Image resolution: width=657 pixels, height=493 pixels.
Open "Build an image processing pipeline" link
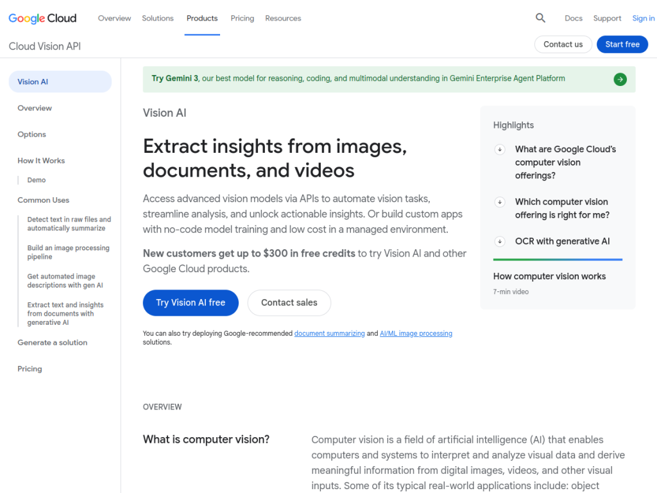[68, 252]
